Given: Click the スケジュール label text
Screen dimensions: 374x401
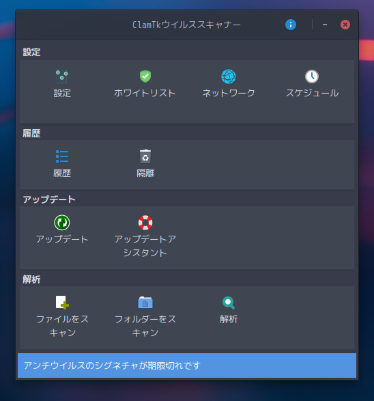Looking at the screenshot, I should (312, 93).
